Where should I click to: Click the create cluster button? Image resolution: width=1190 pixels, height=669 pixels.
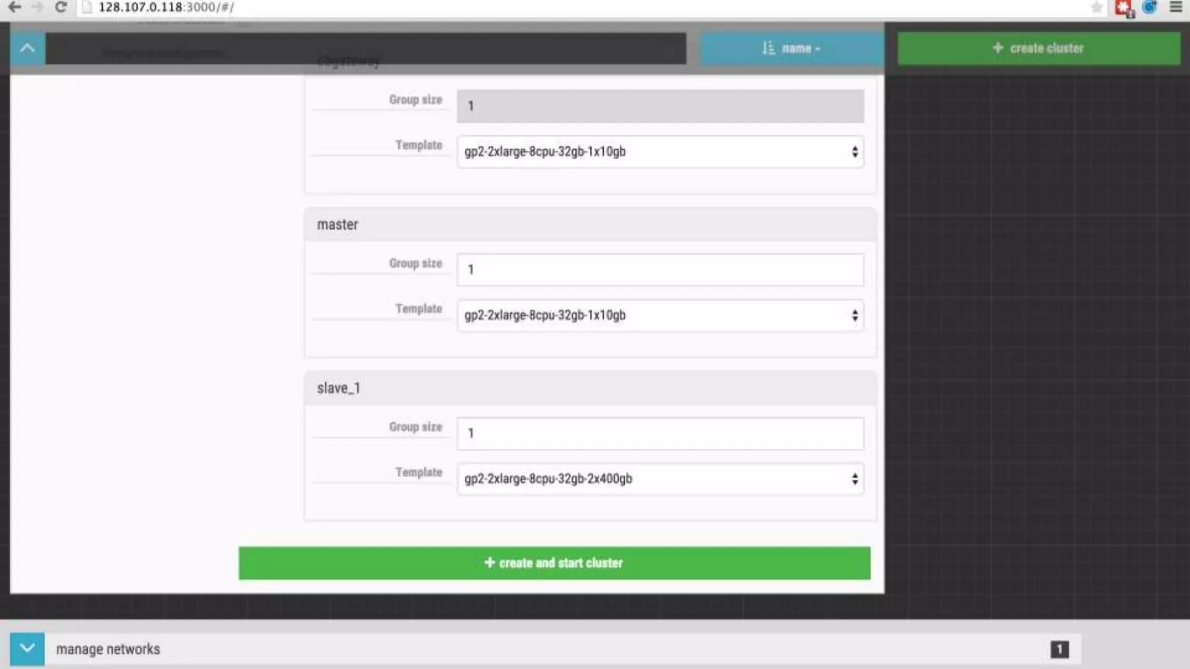point(1038,48)
